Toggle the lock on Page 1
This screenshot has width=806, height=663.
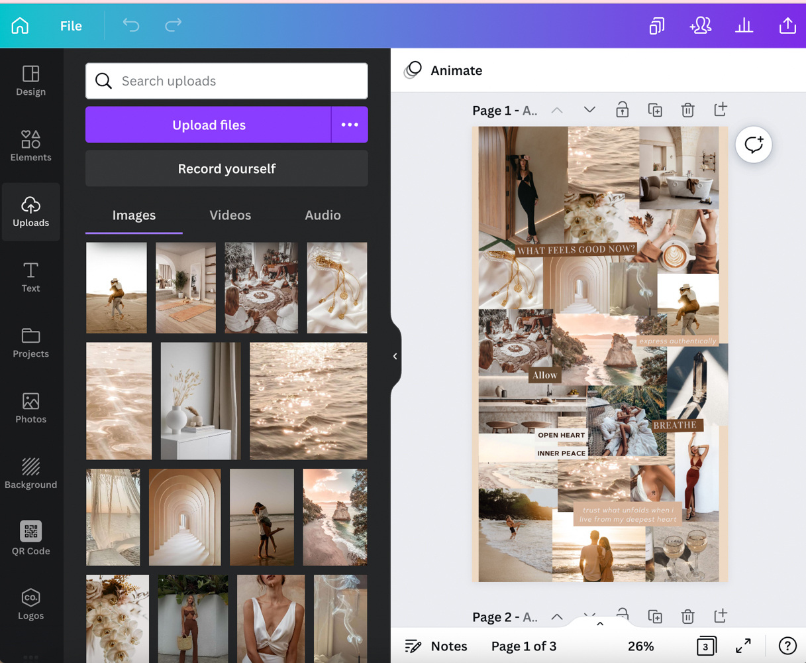(622, 110)
